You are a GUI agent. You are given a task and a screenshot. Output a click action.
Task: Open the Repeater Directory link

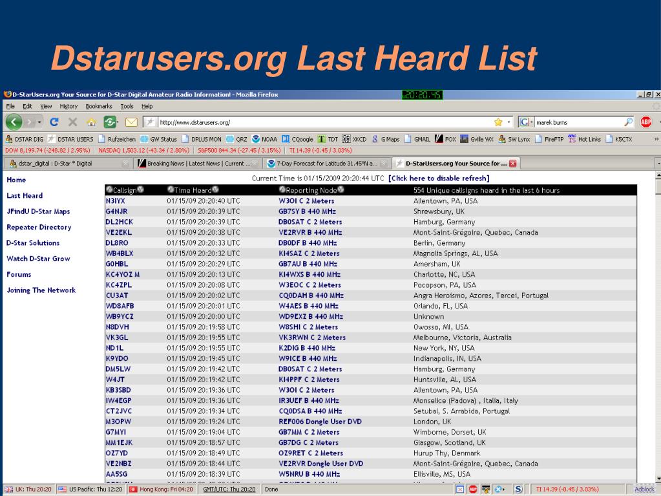39,227
